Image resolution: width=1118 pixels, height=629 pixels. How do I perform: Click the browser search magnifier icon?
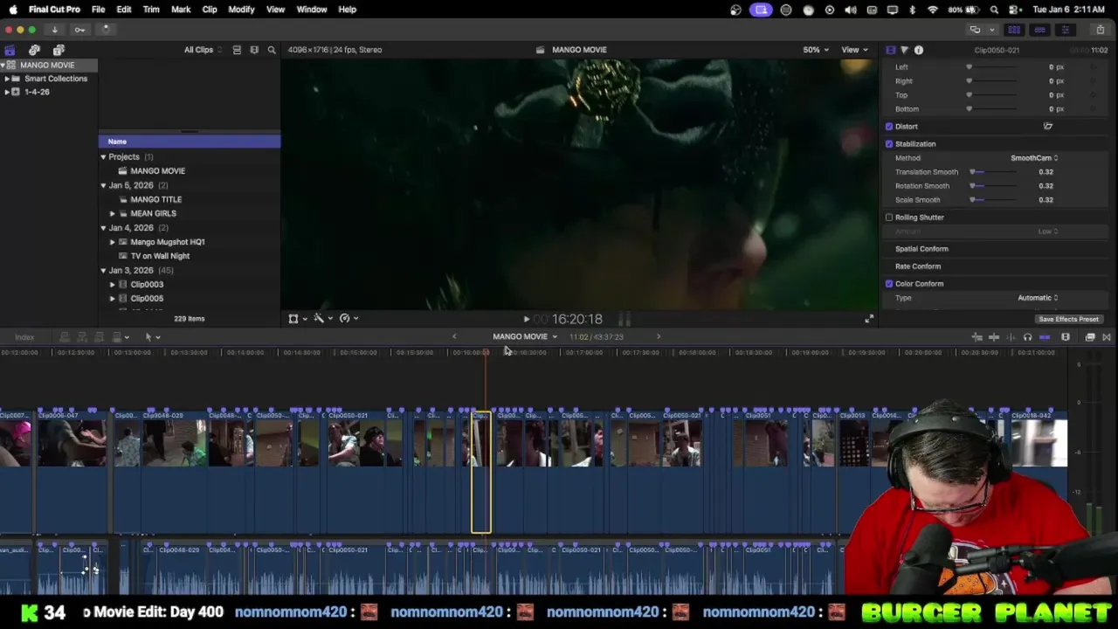click(x=272, y=50)
